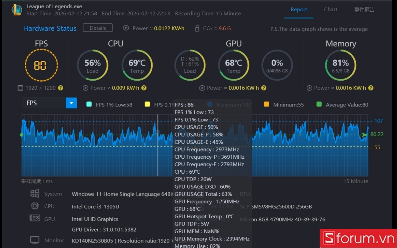Toggle the Average Value:80 legend checkbox
This screenshot has height=248, width=397.
tap(319, 104)
